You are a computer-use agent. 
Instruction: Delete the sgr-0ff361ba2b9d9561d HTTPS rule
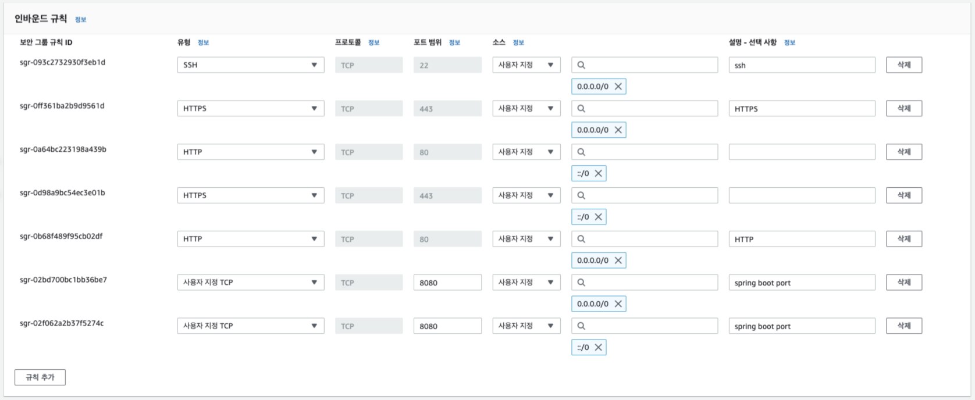point(904,109)
